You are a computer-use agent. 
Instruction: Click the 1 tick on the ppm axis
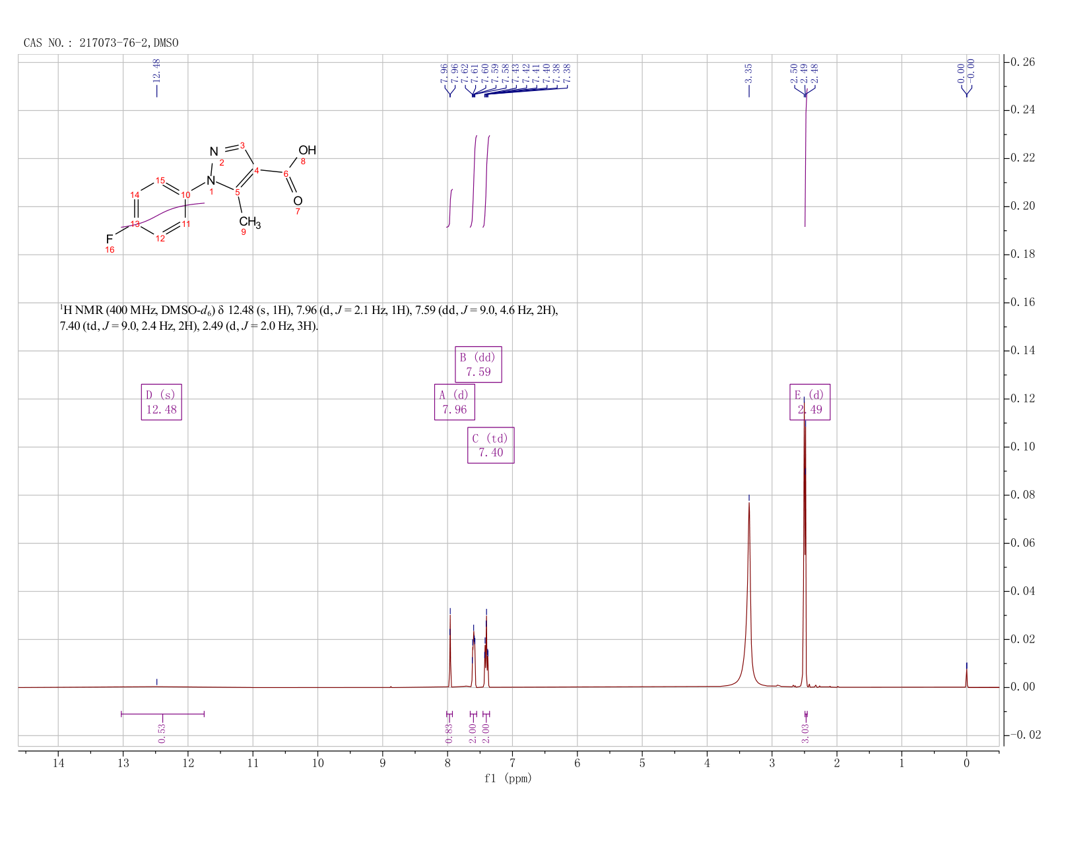[902, 763]
